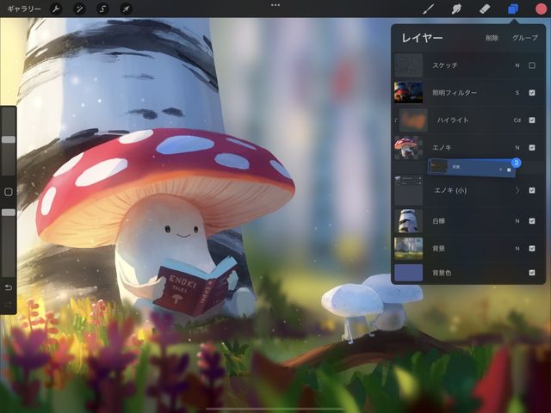Image resolution: width=551 pixels, height=413 pixels.
Task: Click the 白樺 layer name
Action: [438, 221]
